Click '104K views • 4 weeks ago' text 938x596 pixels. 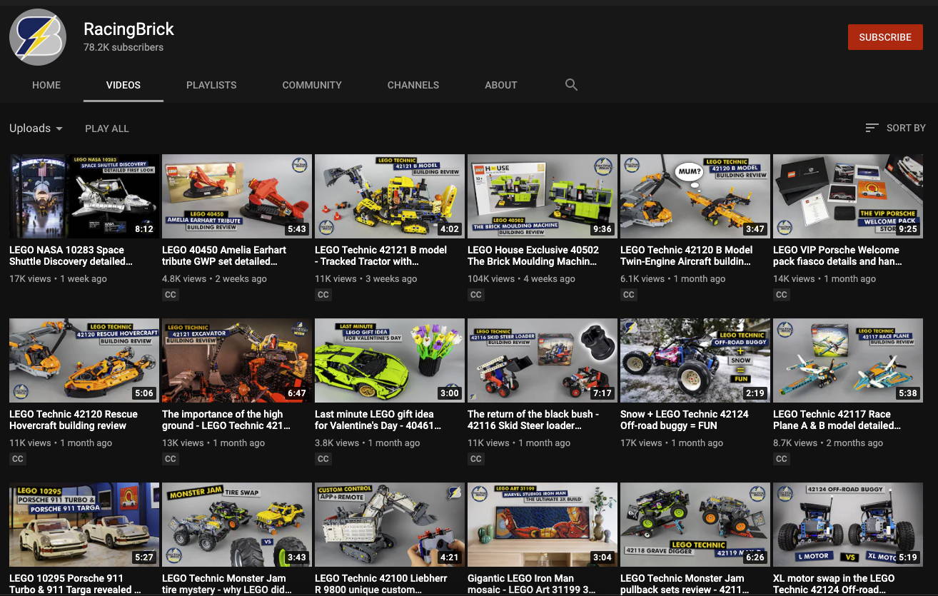pyautogui.click(x=521, y=278)
